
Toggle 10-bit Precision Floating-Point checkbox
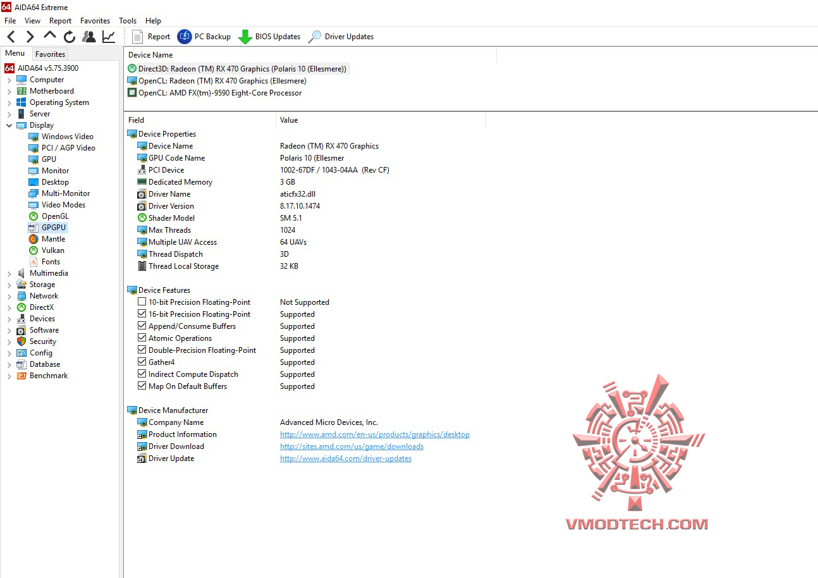[x=142, y=302]
